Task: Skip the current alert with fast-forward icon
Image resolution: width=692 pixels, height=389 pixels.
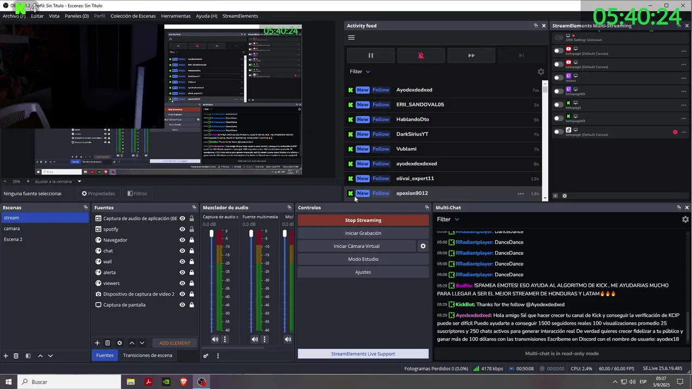Action: coord(471,55)
